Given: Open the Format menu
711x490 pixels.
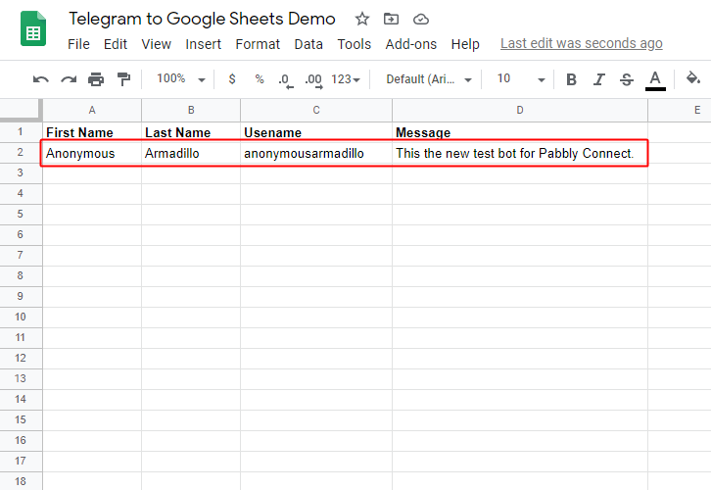Looking at the screenshot, I should [x=258, y=44].
